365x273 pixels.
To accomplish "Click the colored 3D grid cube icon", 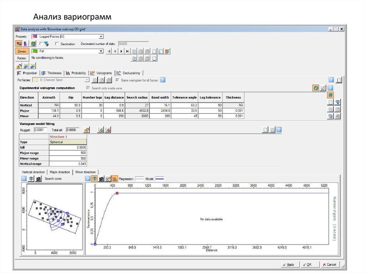I will click(33, 43).
